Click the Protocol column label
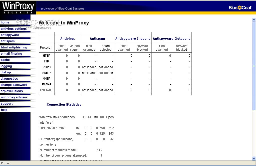This screenshot has height=166, width=256. [45, 48]
